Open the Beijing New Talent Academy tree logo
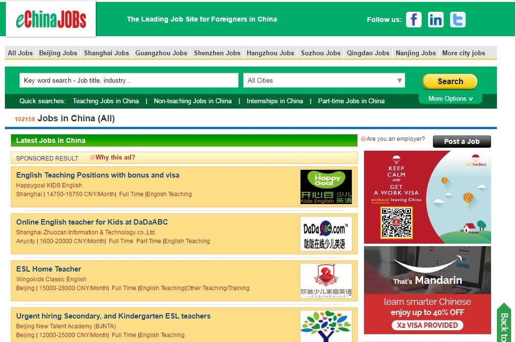Viewport: 515px width, 342px height. tap(326, 326)
